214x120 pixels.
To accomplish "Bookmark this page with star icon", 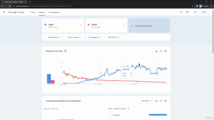I will coord(193,6).
